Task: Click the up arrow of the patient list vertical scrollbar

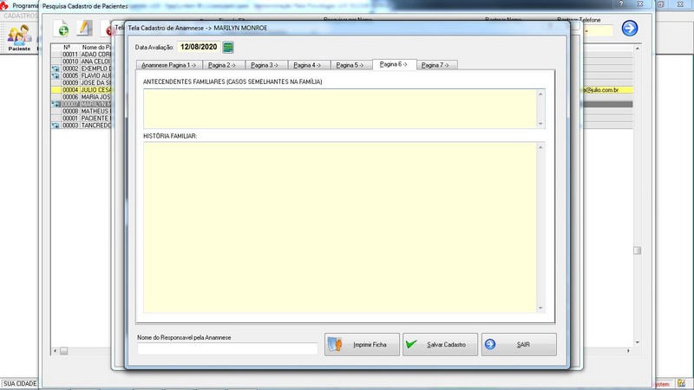Action: [x=638, y=49]
